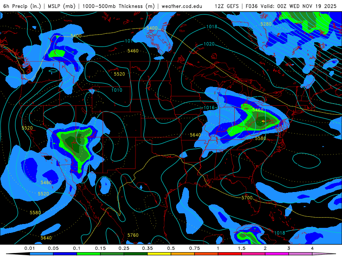Click the light purple 3–4 legend swatch
This screenshot has width=342, height=256.
pos(301,254)
